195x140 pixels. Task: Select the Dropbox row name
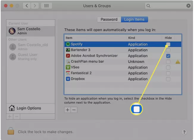point(78,79)
